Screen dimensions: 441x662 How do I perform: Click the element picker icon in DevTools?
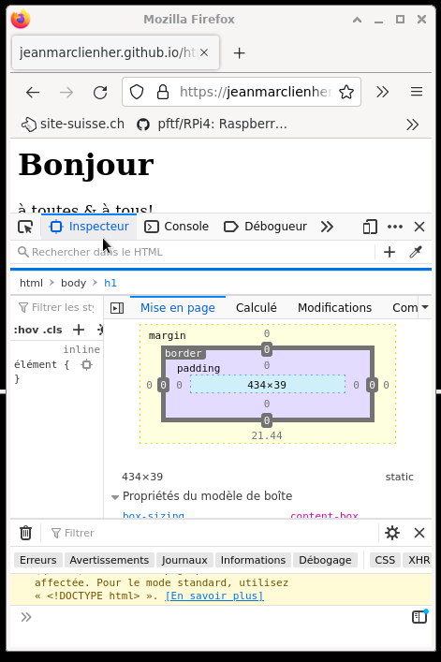click(25, 227)
